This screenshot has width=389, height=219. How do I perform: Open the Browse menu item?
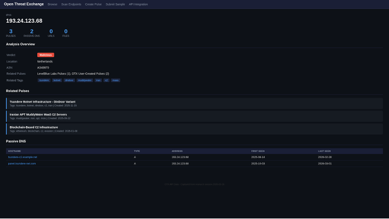(52, 4)
